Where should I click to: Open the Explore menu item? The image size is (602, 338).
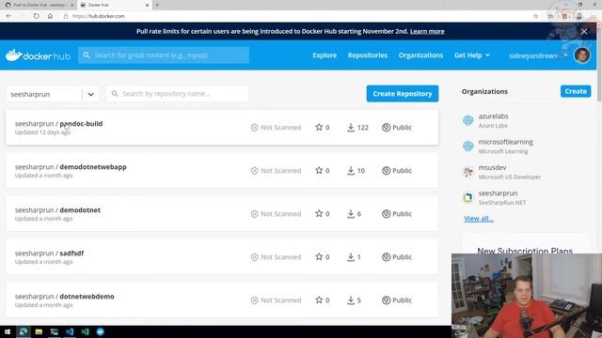pyautogui.click(x=325, y=55)
